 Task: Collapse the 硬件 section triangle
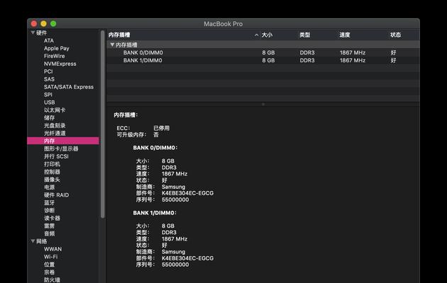[33, 33]
